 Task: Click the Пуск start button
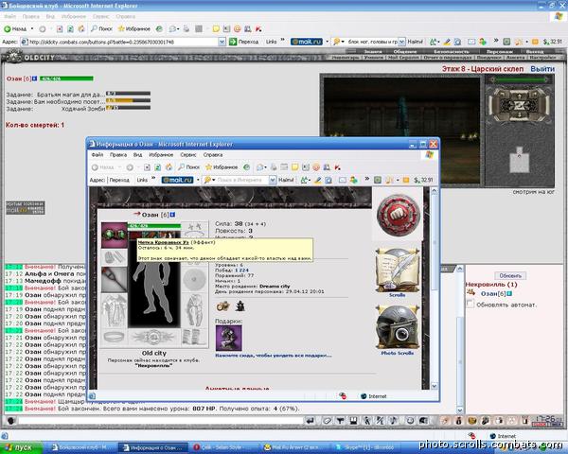point(21,447)
